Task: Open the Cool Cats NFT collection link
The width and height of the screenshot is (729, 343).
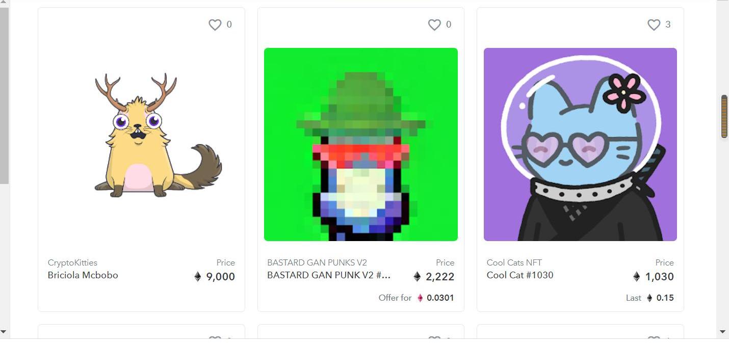Action: 514,263
